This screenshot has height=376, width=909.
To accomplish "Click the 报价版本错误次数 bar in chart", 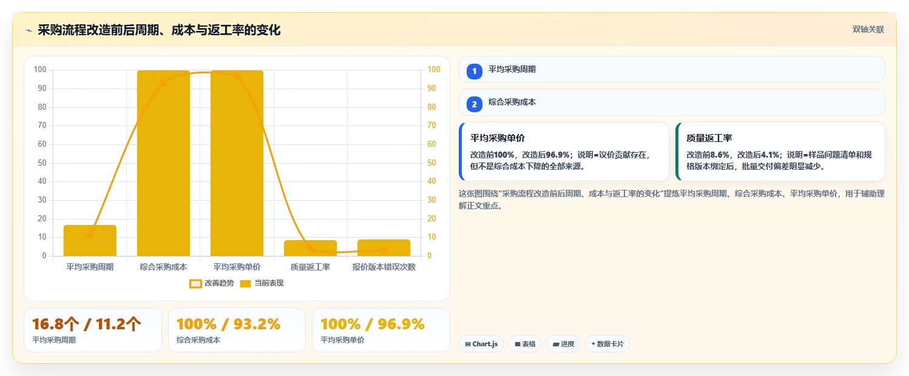I will [x=384, y=248].
